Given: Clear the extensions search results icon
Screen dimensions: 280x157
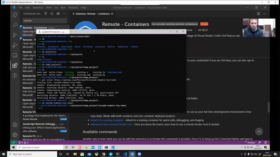Looking at the screenshot, I should 58,14.
